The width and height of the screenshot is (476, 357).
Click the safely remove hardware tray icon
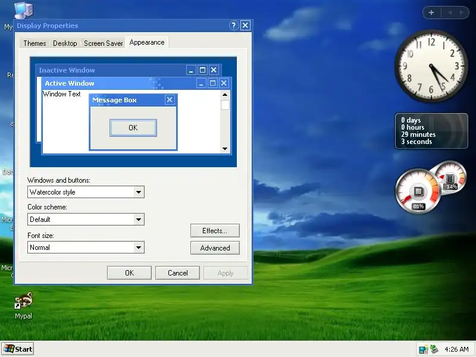tap(434, 349)
